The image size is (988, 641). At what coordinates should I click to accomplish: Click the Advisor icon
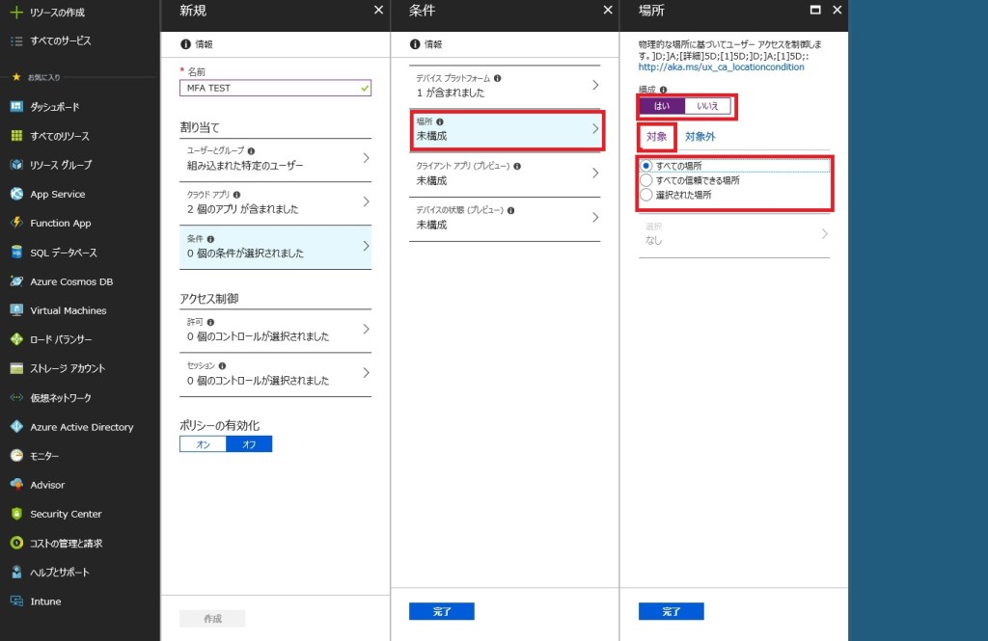tap(17, 485)
